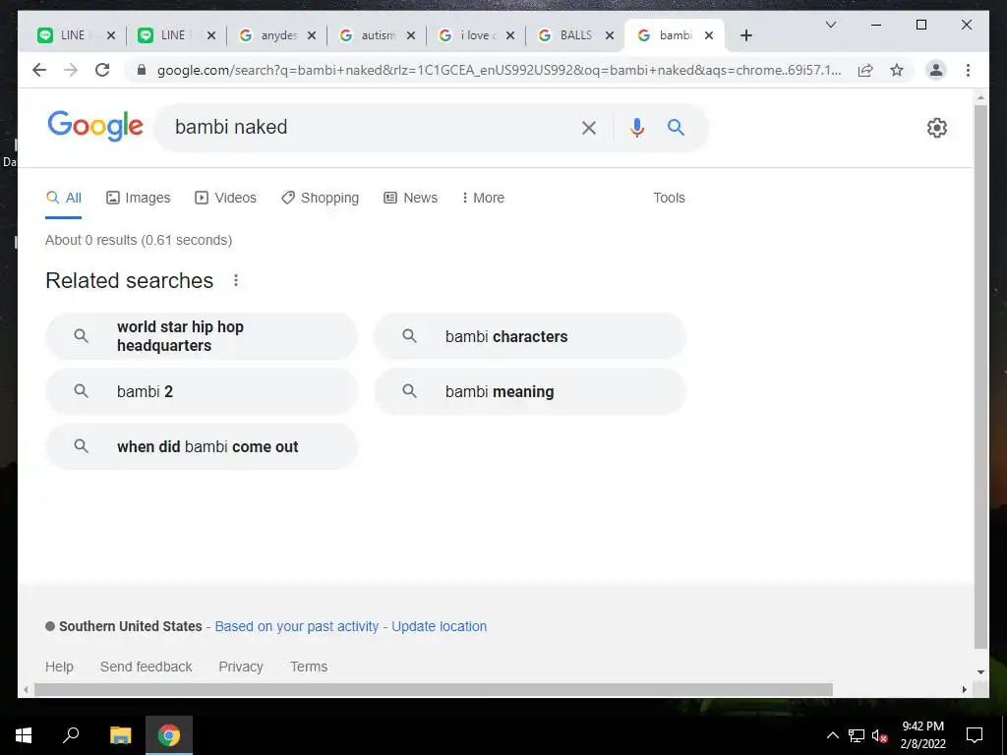Image resolution: width=1007 pixels, height=755 pixels.
Task: Switch to Images results
Action: (138, 198)
